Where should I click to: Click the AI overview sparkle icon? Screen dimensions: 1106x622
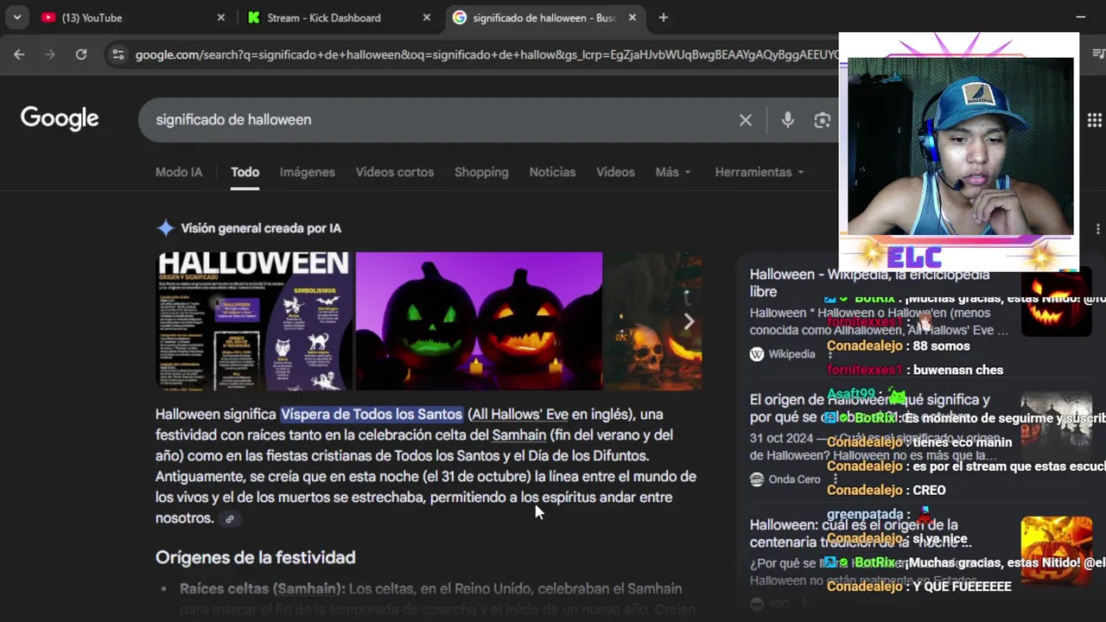(x=165, y=228)
